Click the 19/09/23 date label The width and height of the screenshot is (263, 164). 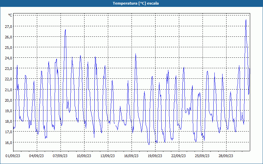point(155,156)
